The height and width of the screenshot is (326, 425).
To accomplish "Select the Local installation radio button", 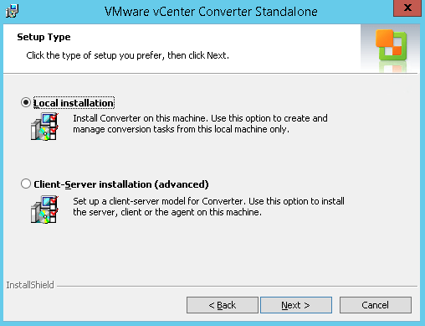I will 26,103.
